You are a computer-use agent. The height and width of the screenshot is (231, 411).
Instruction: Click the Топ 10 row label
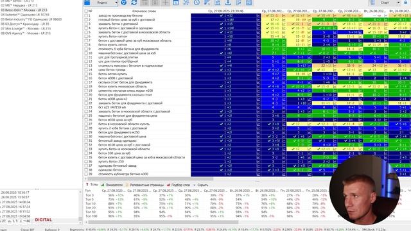point(91,203)
